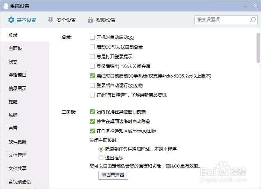Screen dimensions: 261x189
Task: Click the 登录: section heading
Action: 67,37
